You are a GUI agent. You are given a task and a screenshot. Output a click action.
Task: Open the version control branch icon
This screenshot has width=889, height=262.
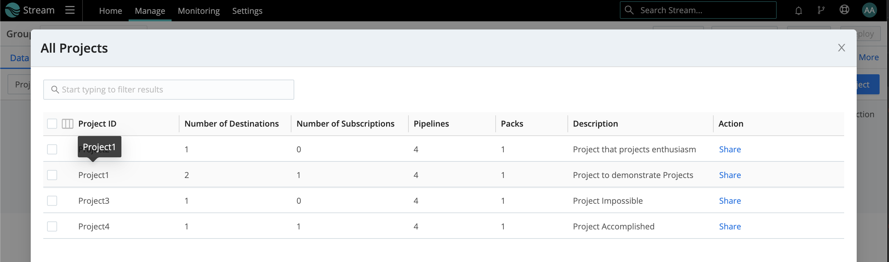click(821, 10)
